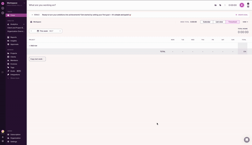Open the chat support bubble
Image resolution: width=252 pixels, height=145 pixels.
247,140
